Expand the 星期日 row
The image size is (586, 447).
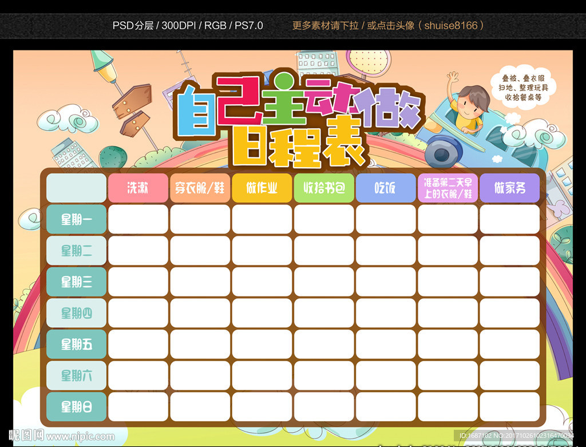click(x=76, y=406)
